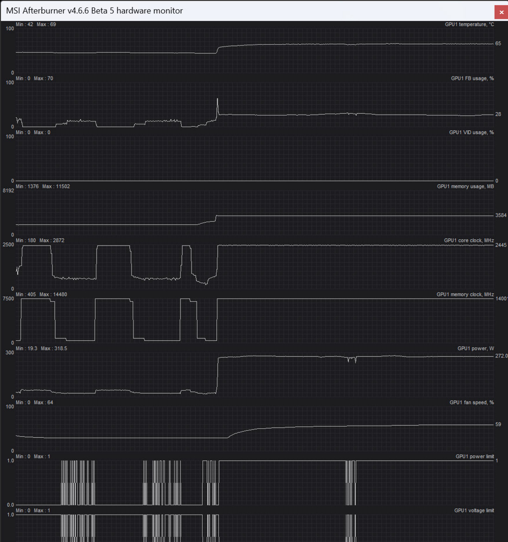Click inside the GPU1 temperature graph plot

[254, 51]
